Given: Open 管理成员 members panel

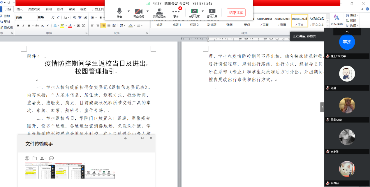Looking at the screenshot, I should 159,13.
